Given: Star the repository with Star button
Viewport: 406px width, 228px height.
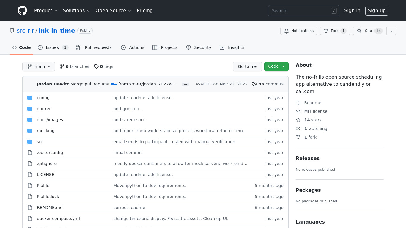Looking at the screenshot, I should (x=369, y=31).
